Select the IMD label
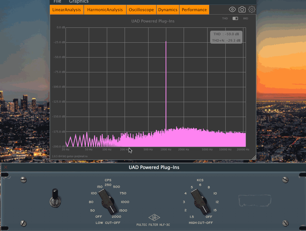The height and width of the screenshot is (231, 306). 246,18
